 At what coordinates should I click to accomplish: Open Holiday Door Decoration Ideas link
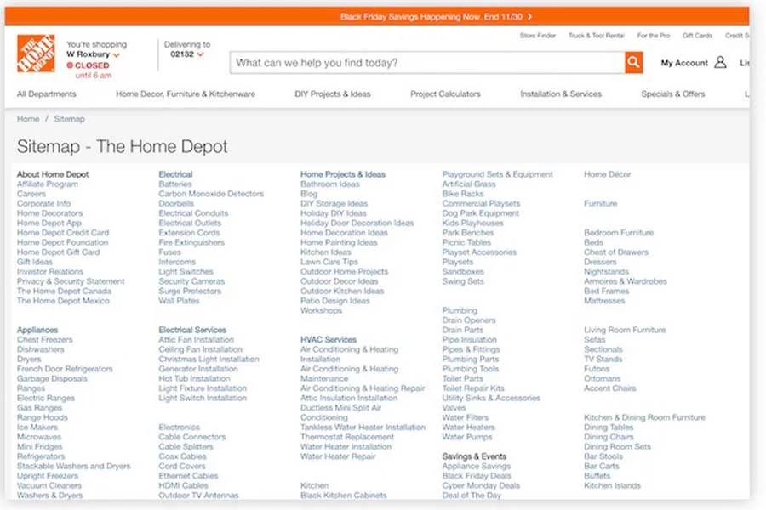pyautogui.click(x=357, y=223)
